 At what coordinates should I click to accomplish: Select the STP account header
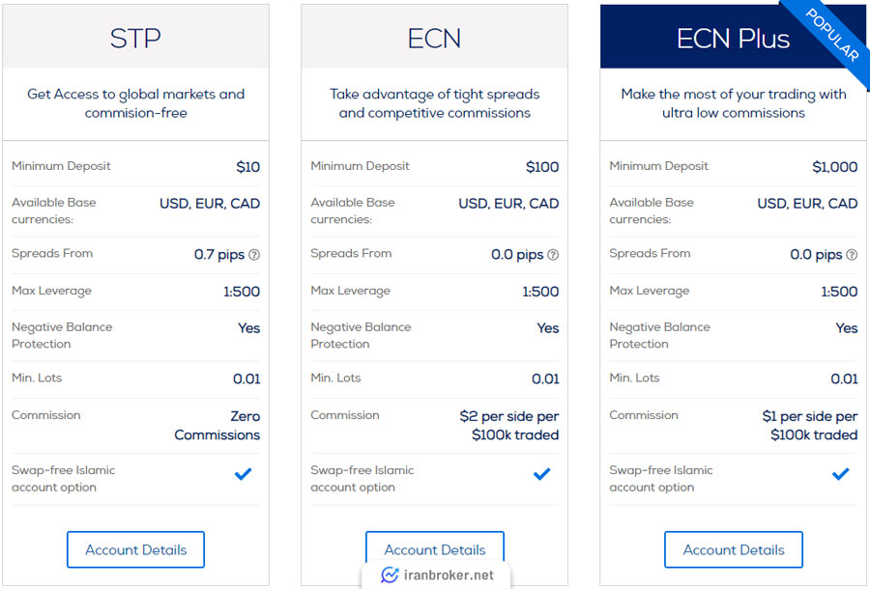[136, 37]
